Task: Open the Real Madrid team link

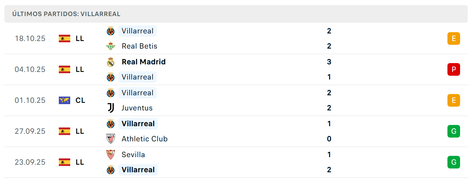Action: 144,62
